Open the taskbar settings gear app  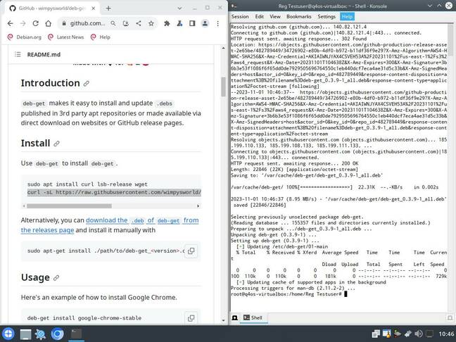point(40,334)
